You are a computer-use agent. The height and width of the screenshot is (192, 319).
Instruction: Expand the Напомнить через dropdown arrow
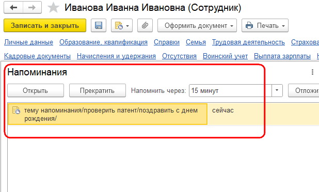point(277,90)
